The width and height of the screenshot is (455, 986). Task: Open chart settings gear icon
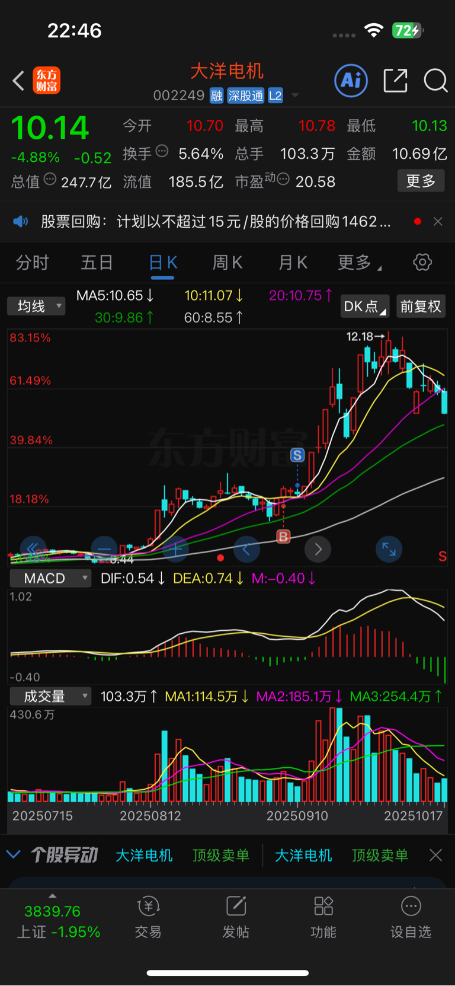coord(422,262)
